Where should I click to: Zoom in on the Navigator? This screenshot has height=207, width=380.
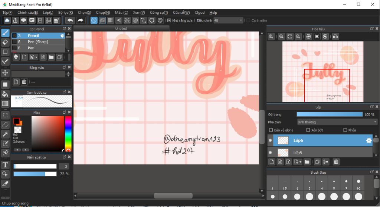tap(281, 37)
